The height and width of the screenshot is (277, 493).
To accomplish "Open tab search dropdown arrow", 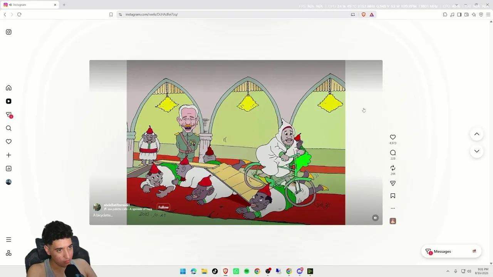I will 456,5.
